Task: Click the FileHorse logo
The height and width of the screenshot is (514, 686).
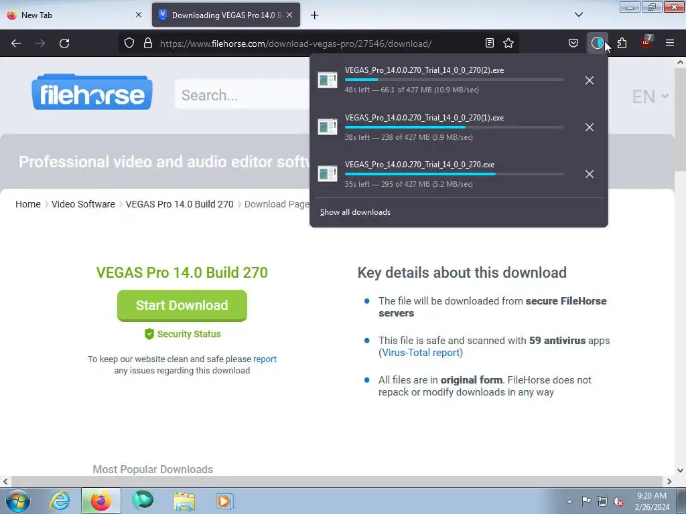Action: tap(92, 92)
